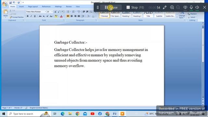Save the document from Quick Access Toolbar
This screenshot has width=208, height=117.
coord(10,3)
